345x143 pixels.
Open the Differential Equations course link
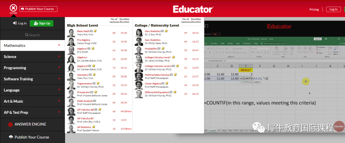click(157, 92)
